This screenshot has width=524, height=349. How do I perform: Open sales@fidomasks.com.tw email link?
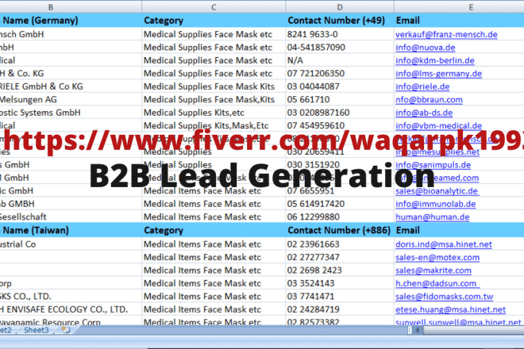pyautogui.click(x=445, y=296)
